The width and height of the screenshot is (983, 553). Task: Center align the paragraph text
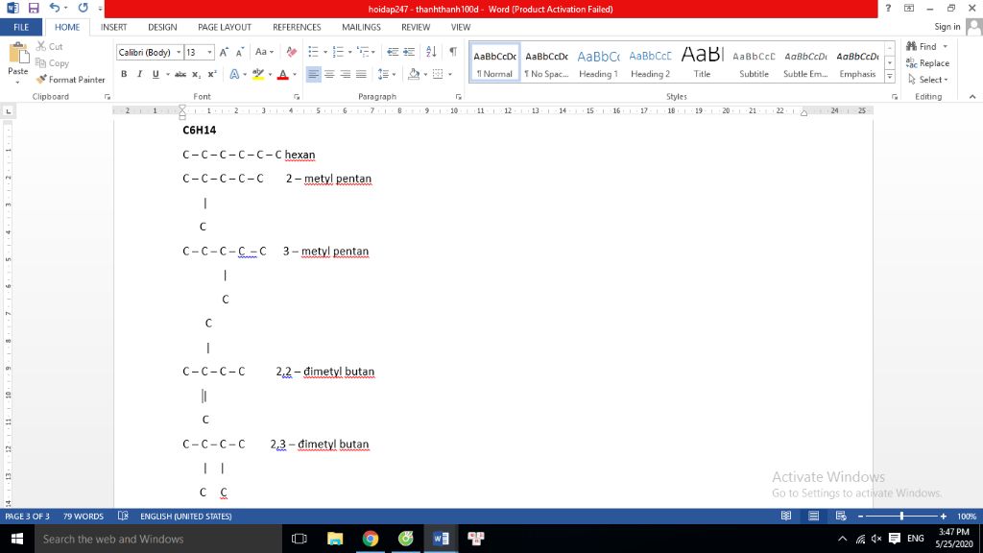[329, 74]
